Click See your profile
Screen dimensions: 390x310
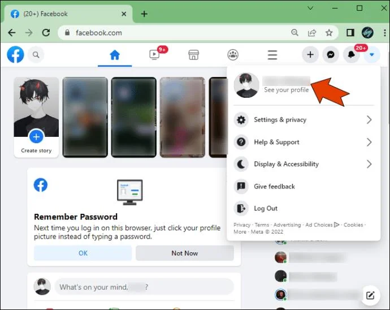(286, 90)
